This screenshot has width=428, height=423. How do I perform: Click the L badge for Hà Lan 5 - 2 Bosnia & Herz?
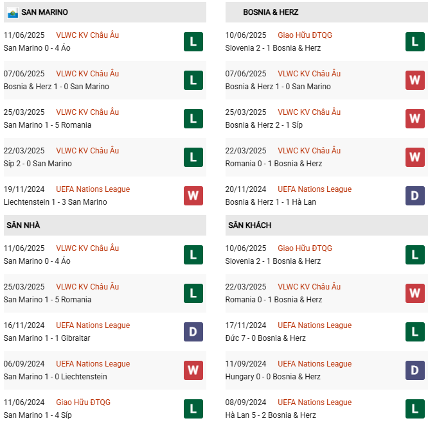(415, 409)
